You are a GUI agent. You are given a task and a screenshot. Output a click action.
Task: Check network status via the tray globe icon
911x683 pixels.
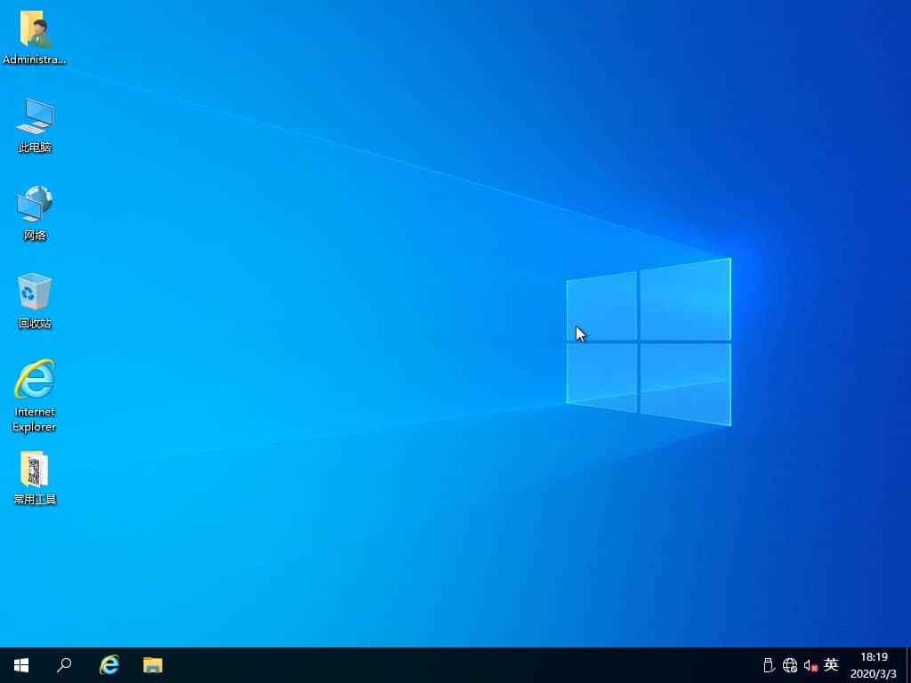click(x=789, y=664)
